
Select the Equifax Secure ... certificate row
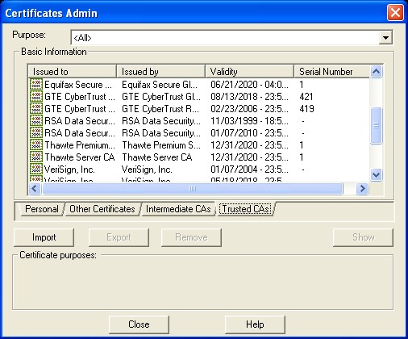click(199, 85)
